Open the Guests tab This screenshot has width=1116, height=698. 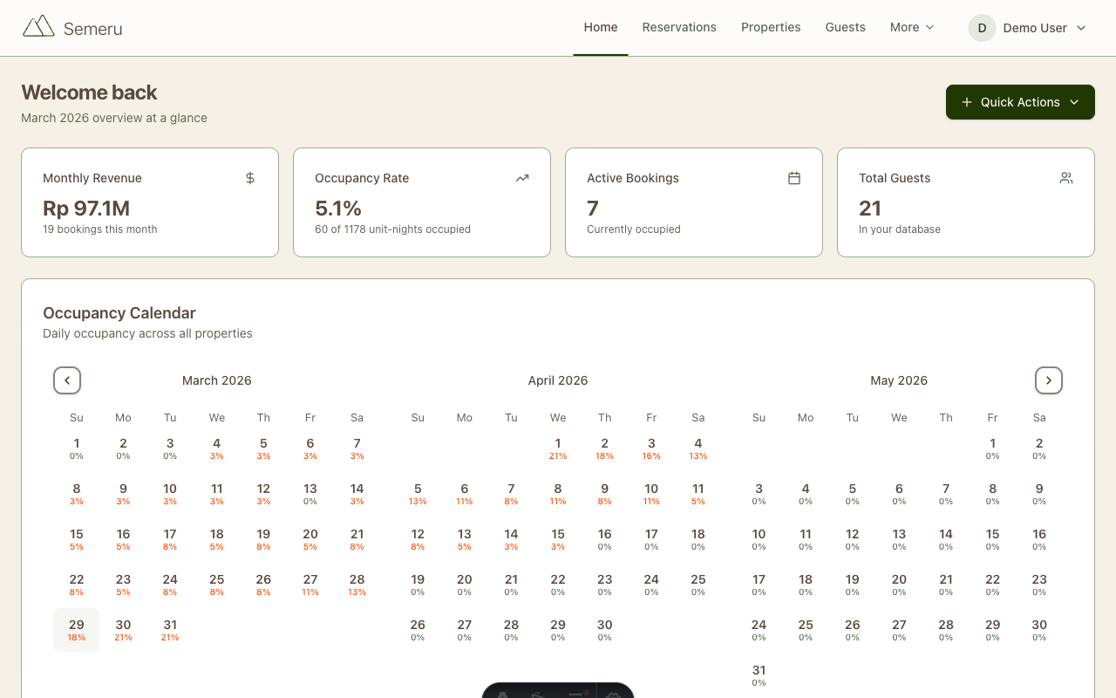[846, 27]
